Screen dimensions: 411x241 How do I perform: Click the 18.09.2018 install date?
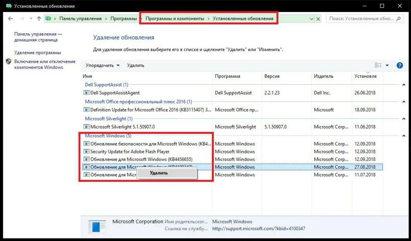click(x=365, y=110)
